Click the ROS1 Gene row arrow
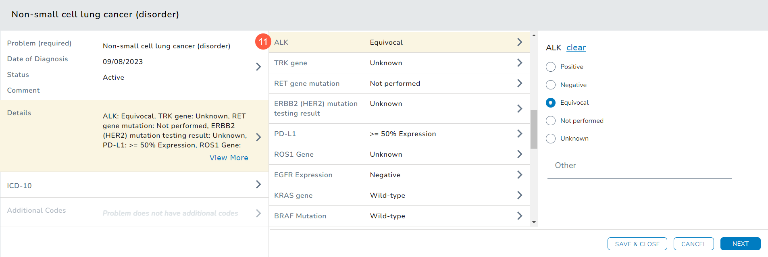The width and height of the screenshot is (768, 257). (x=519, y=154)
